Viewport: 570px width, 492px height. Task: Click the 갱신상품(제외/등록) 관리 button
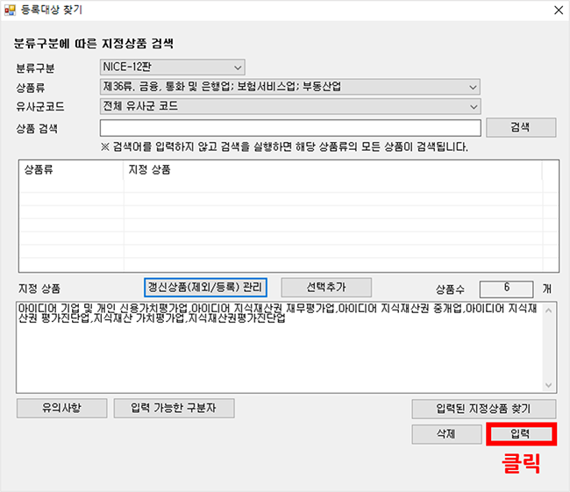tap(205, 288)
